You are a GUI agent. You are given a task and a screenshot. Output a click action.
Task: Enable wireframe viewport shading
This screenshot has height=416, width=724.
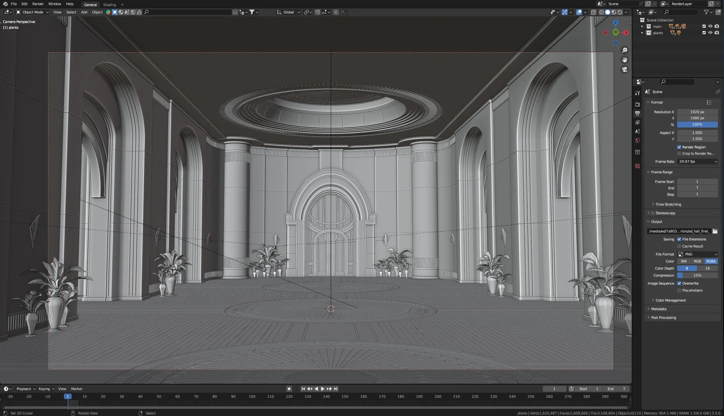[601, 12]
